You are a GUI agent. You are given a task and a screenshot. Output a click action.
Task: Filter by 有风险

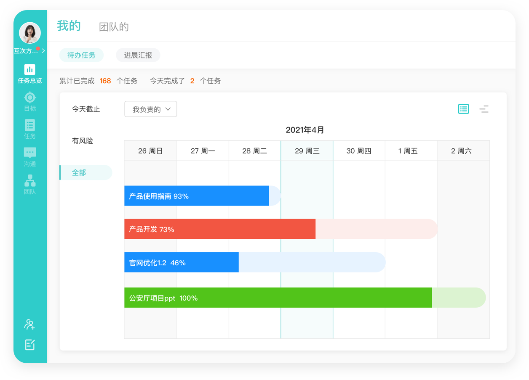coord(83,141)
